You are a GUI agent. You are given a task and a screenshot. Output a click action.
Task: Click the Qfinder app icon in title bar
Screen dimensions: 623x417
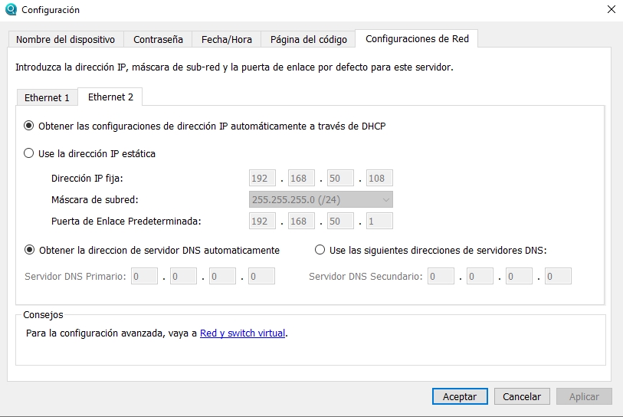click(11, 10)
